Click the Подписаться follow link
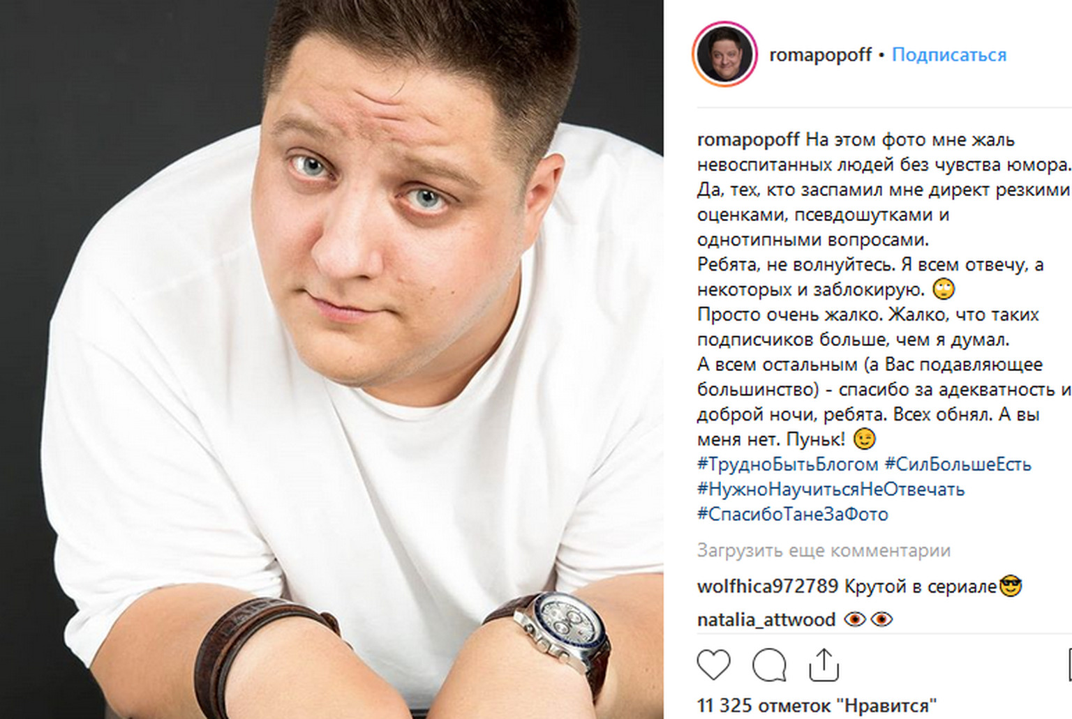 click(949, 54)
